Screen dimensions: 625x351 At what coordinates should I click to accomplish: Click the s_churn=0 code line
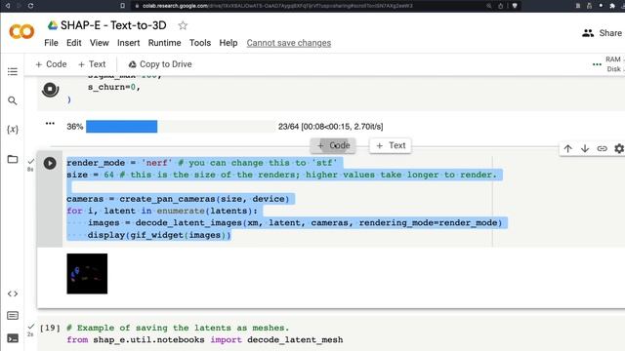[114, 87]
